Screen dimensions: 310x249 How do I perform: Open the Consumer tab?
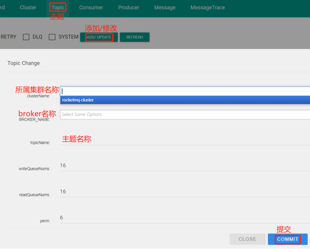(91, 7)
